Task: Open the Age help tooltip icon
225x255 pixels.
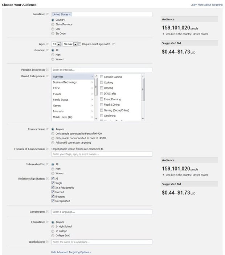Action: (x=48, y=44)
